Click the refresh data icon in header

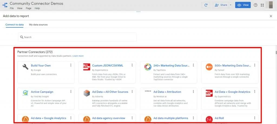(206, 5)
